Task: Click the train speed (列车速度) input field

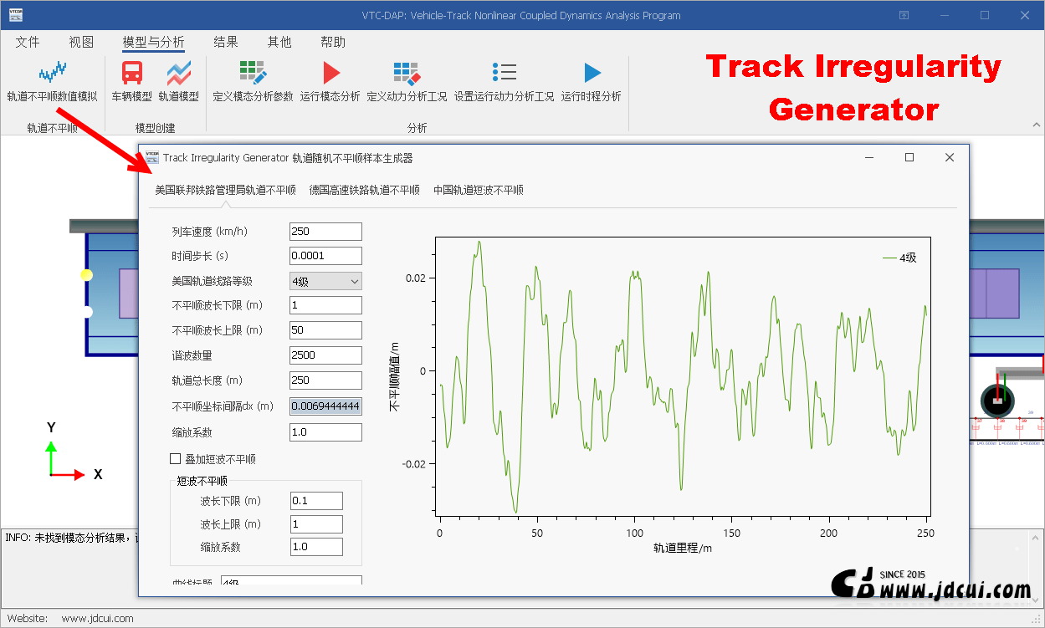Action: point(325,232)
